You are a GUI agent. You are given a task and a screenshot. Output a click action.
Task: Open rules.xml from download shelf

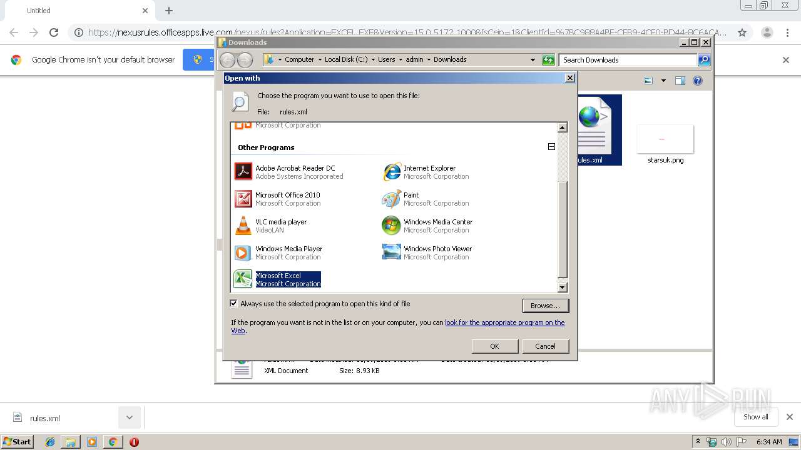[x=45, y=418]
